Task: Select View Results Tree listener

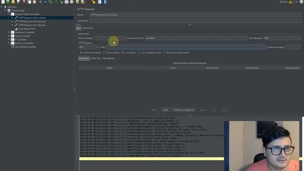Action: pyautogui.click(x=27, y=28)
